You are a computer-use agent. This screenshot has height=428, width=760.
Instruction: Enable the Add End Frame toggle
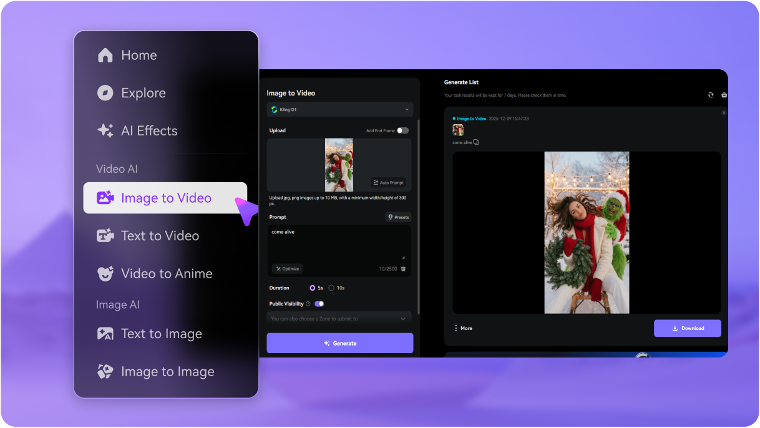click(402, 130)
